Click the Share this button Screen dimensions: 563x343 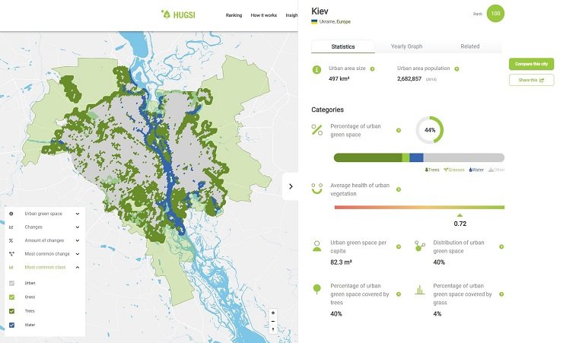532,80
